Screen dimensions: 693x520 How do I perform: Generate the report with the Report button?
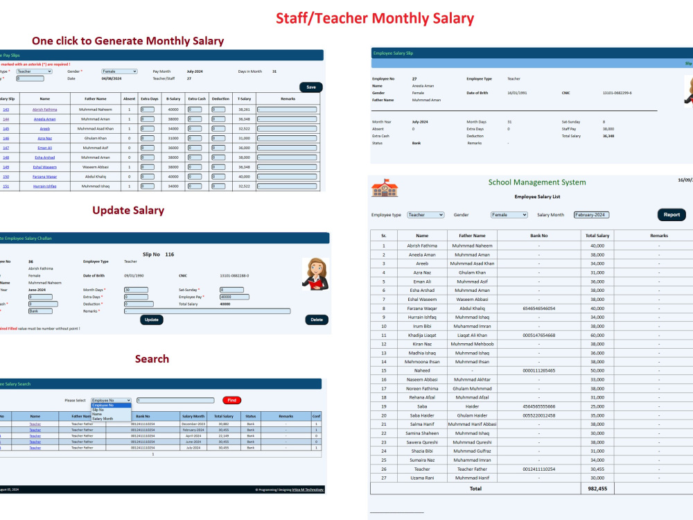[x=671, y=214]
